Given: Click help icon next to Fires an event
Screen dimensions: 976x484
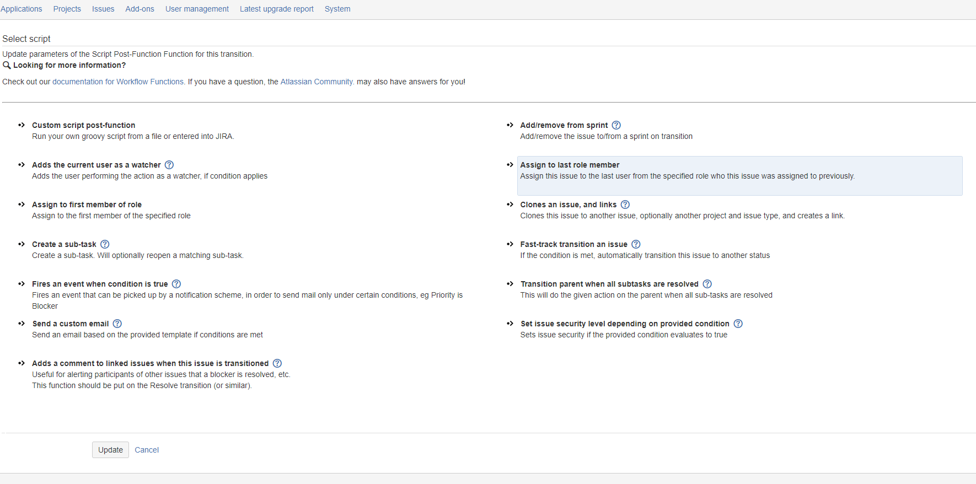Looking at the screenshot, I should (176, 284).
